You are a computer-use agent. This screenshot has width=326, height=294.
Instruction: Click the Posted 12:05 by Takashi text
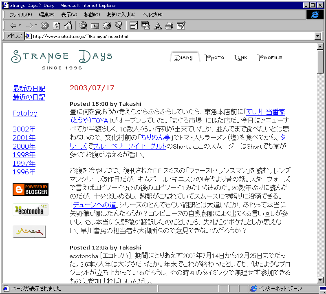coord(106,247)
